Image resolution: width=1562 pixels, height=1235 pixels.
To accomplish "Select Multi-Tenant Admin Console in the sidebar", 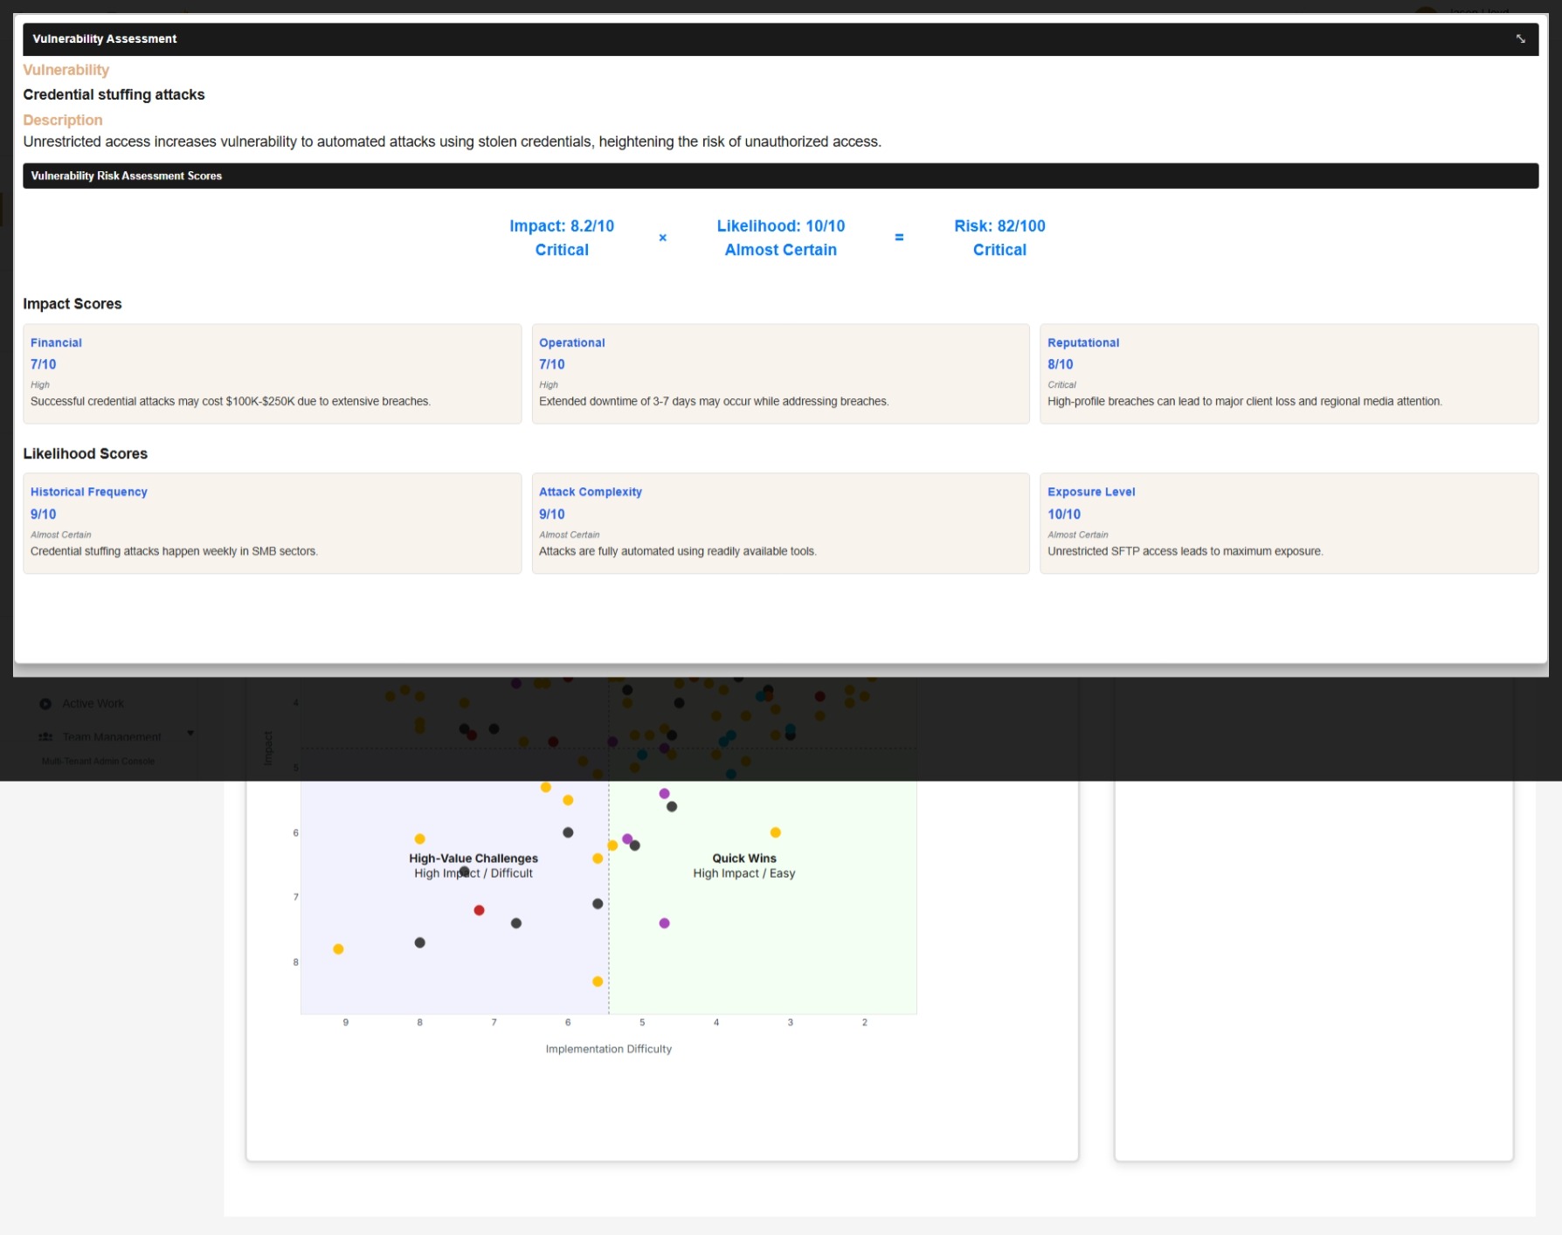I will pos(98,761).
